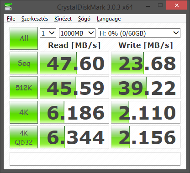Close the CrystalDiskMark window
The width and height of the screenshot is (190, 173).
(x=177, y=5)
